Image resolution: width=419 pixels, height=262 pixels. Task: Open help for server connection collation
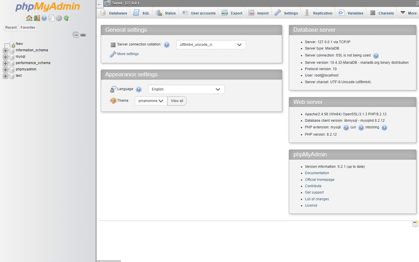click(x=167, y=45)
